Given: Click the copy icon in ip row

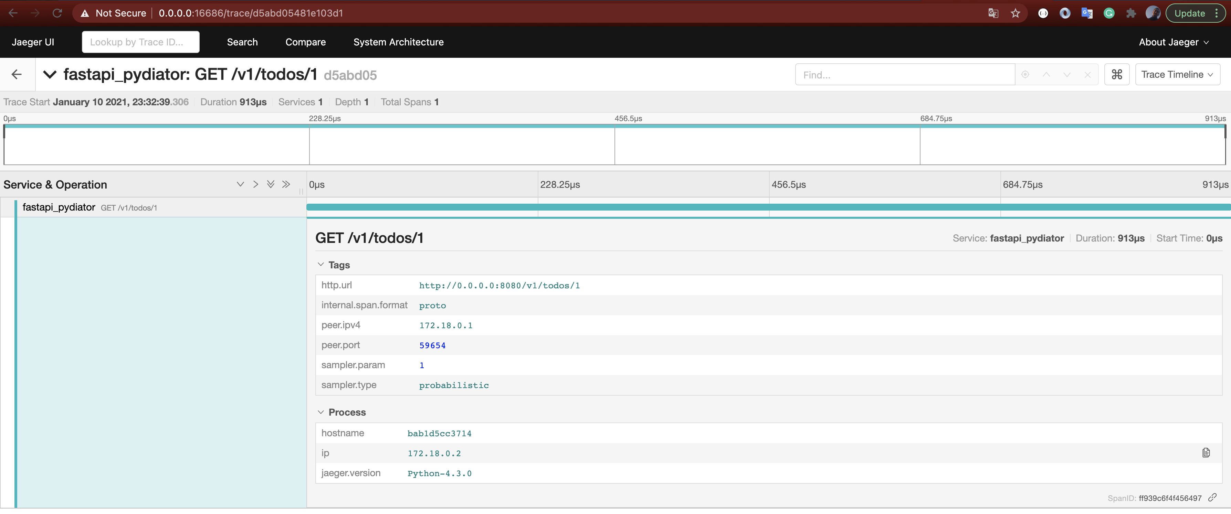Looking at the screenshot, I should 1206,453.
